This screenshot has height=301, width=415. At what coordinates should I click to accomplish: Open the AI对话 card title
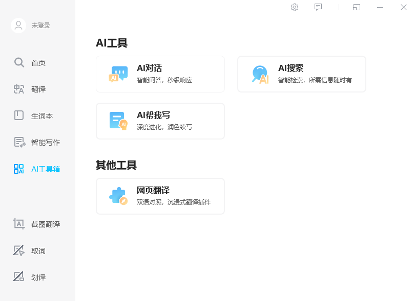[x=149, y=68]
